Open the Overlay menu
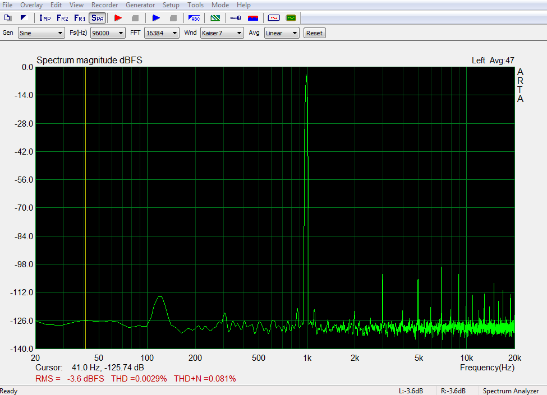The width and height of the screenshot is (547, 395). click(x=31, y=5)
